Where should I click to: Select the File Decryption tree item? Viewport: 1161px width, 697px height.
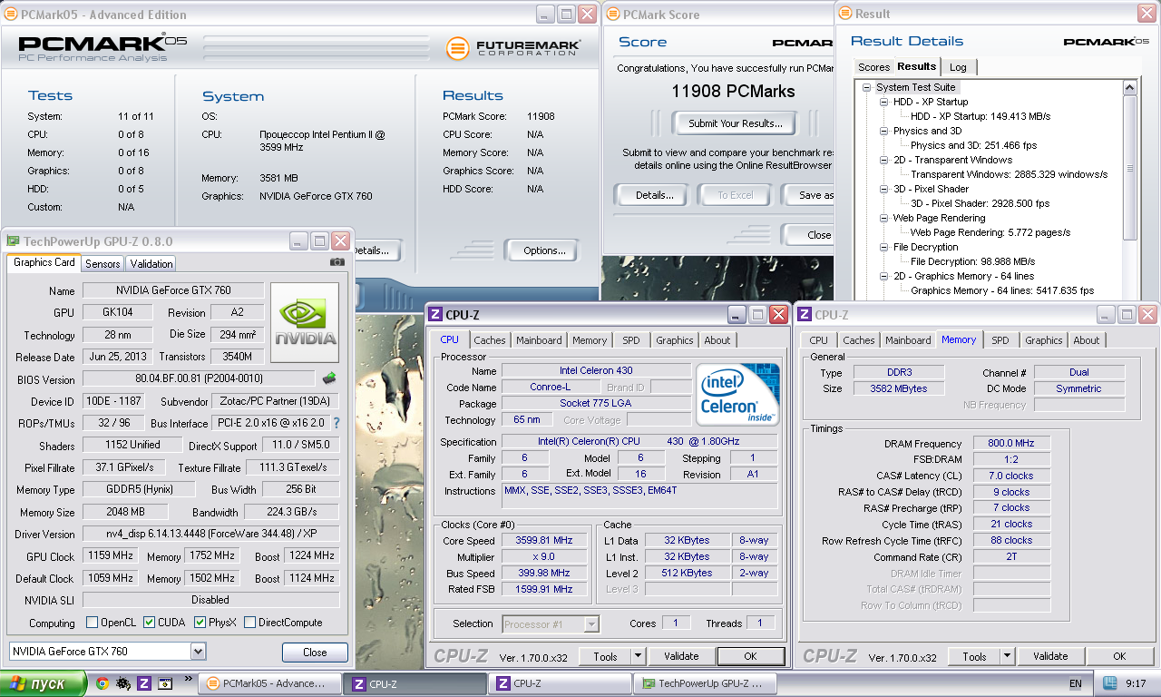pos(925,247)
